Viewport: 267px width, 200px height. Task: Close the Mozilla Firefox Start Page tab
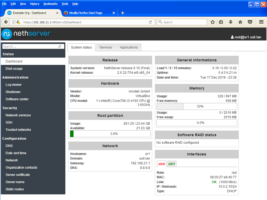tap(114, 13)
